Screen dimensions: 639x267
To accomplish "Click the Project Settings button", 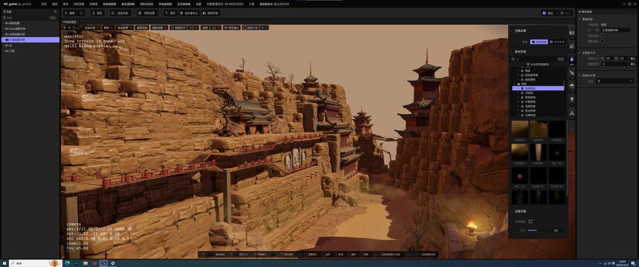I will point(147,12).
